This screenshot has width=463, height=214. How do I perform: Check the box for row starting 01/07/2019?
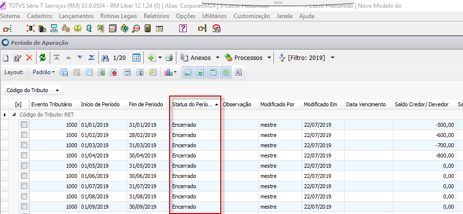pyautogui.click(x=24, y=186)
